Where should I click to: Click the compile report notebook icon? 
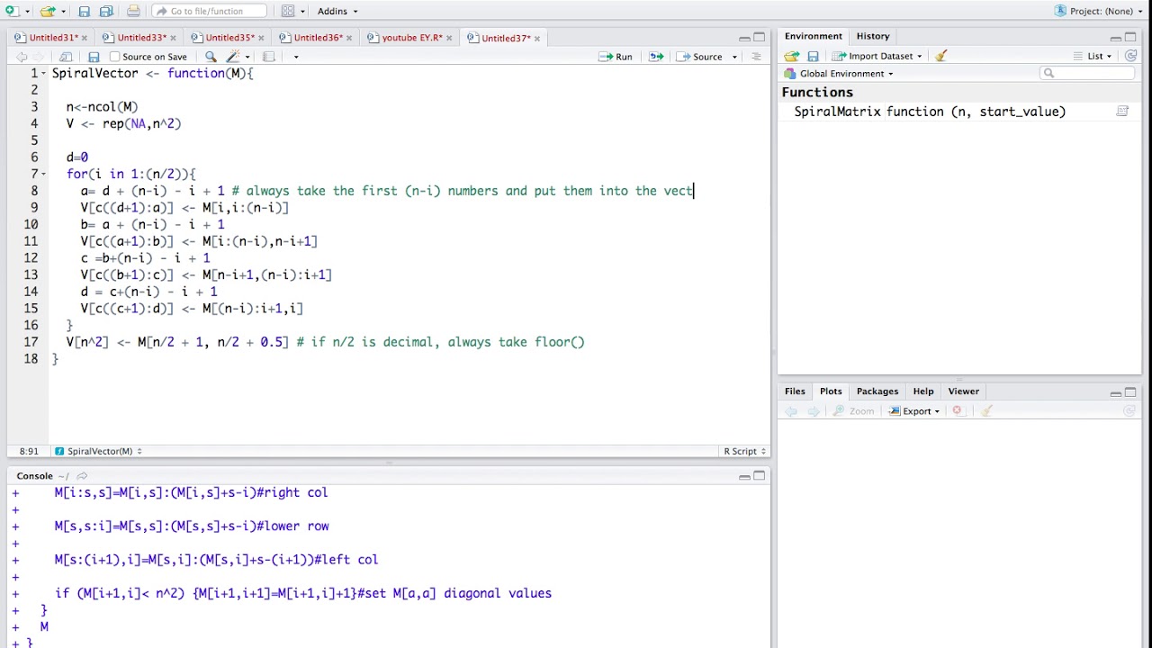[268, 57]
